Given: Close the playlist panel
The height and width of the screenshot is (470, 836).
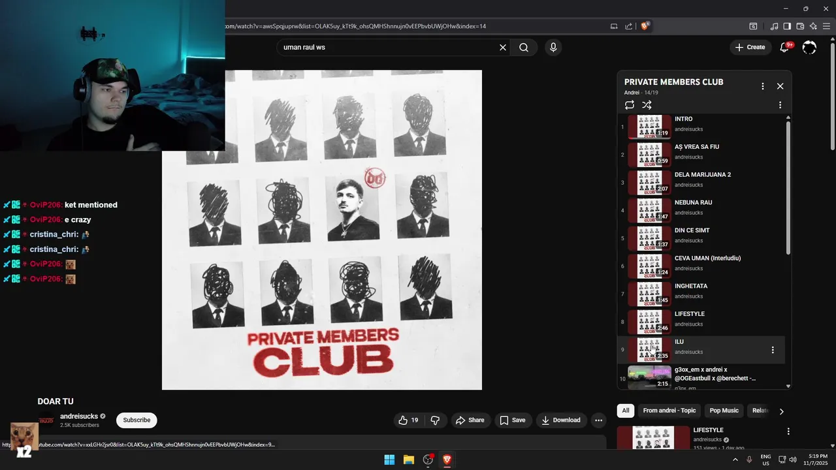Looking at the screenshot, I should pos(780,86).
